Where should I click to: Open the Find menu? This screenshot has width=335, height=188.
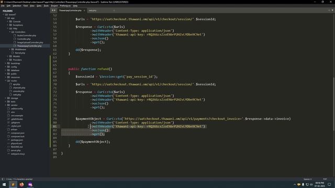click(x=26, y=6)
